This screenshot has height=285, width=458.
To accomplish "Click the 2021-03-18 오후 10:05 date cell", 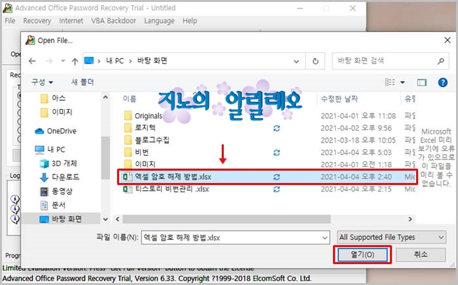I will click(358, 141).
